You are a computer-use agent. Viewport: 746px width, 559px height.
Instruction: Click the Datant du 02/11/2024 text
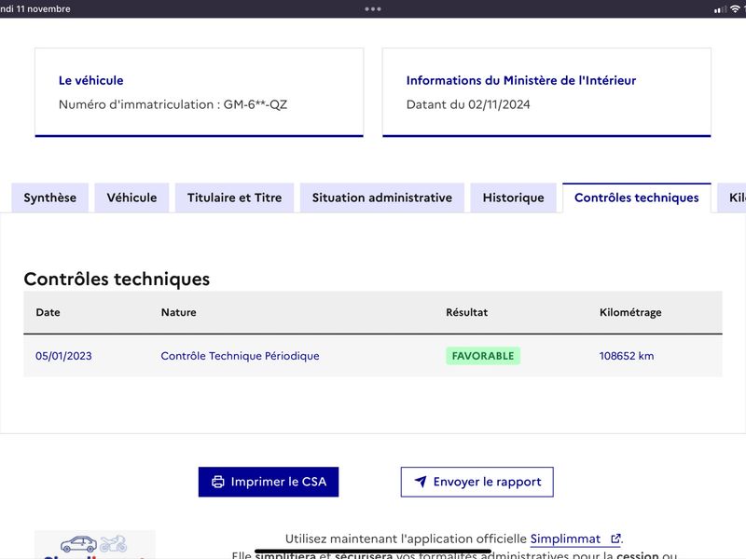(x=468, y=104)
